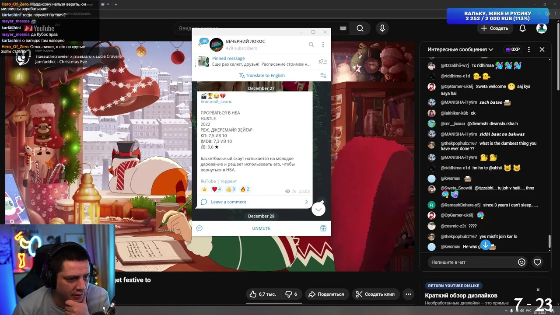The image size is (560, 315).
Task: Click the YouTube search magnifier button
Action: point(360,28)
